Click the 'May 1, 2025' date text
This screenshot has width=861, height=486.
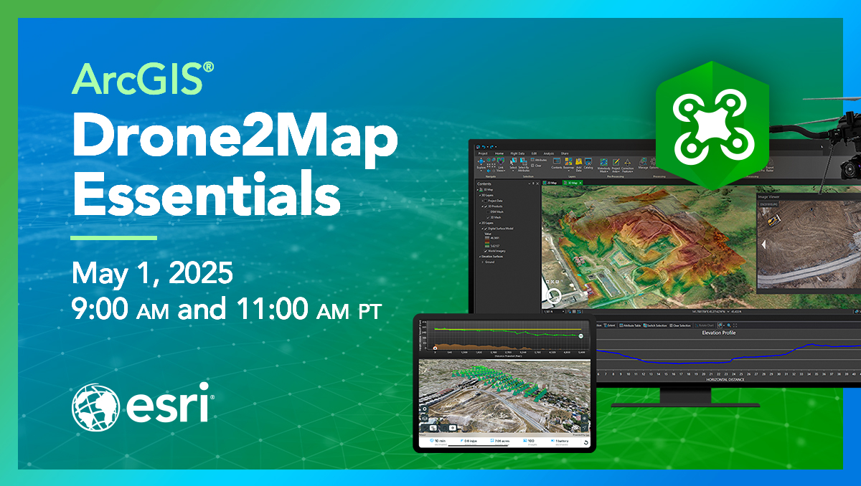(151, 275)
